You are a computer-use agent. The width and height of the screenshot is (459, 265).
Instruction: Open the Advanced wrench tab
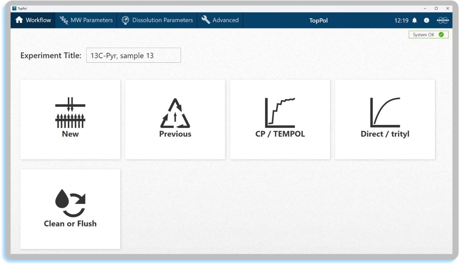tap(220, 20)
